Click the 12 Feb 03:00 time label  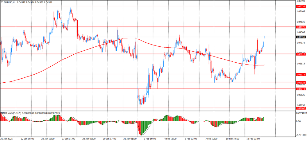[253, 139]
